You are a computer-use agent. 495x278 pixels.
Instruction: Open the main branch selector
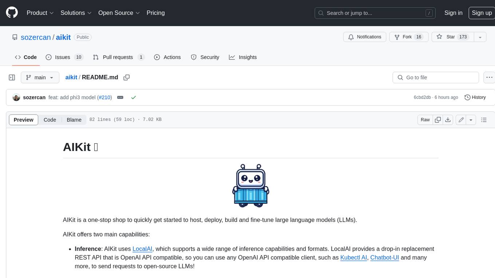point(40,78)
